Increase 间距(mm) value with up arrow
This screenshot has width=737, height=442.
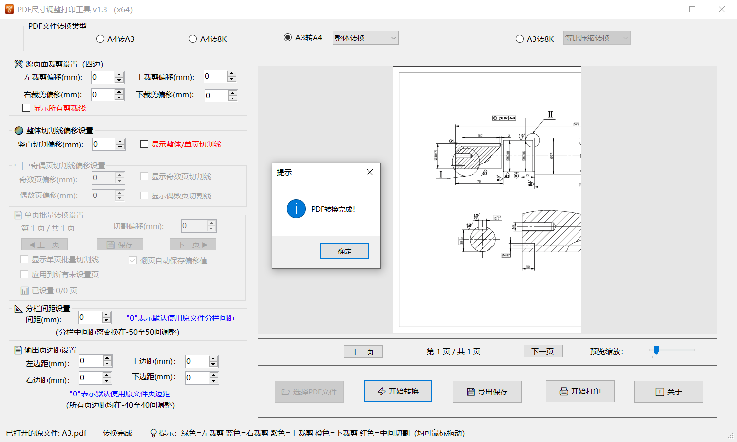106,314
